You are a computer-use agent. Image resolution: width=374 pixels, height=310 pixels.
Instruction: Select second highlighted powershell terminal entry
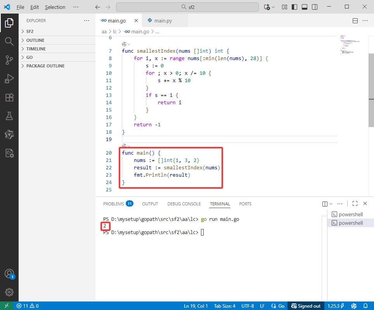point(350,223)
